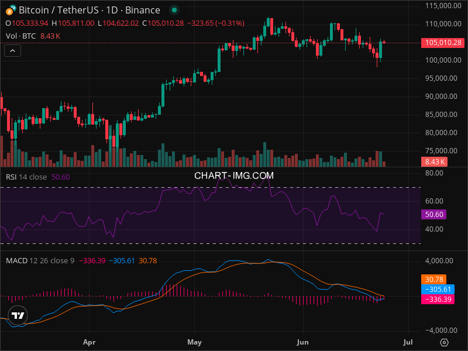The height and width of the screenshot is (351, 468).
Task: Click the purple 50.60 RSI axis tag
Action: [433, 214]
